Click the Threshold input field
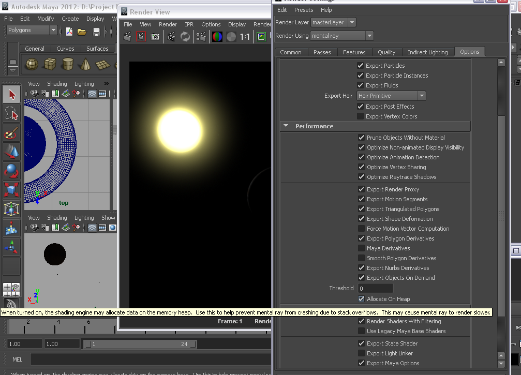 coord(376,288)
